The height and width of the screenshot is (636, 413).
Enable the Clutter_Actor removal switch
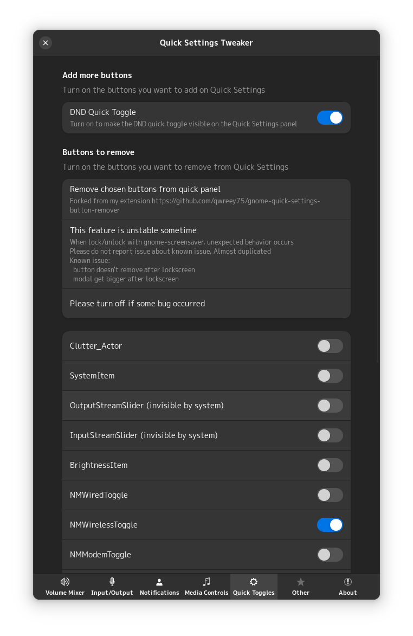click(330, 346)
